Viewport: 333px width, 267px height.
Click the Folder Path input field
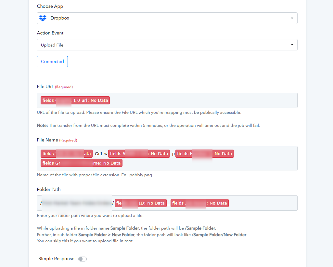[167, 203]
